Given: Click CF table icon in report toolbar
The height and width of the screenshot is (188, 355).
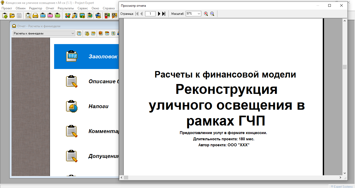Looking at the screenshot, I should click(107, 33).
